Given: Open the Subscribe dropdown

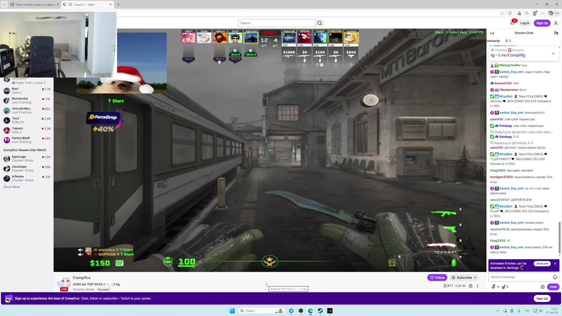Looking at the screenshot, I should [x=464, y=277].
